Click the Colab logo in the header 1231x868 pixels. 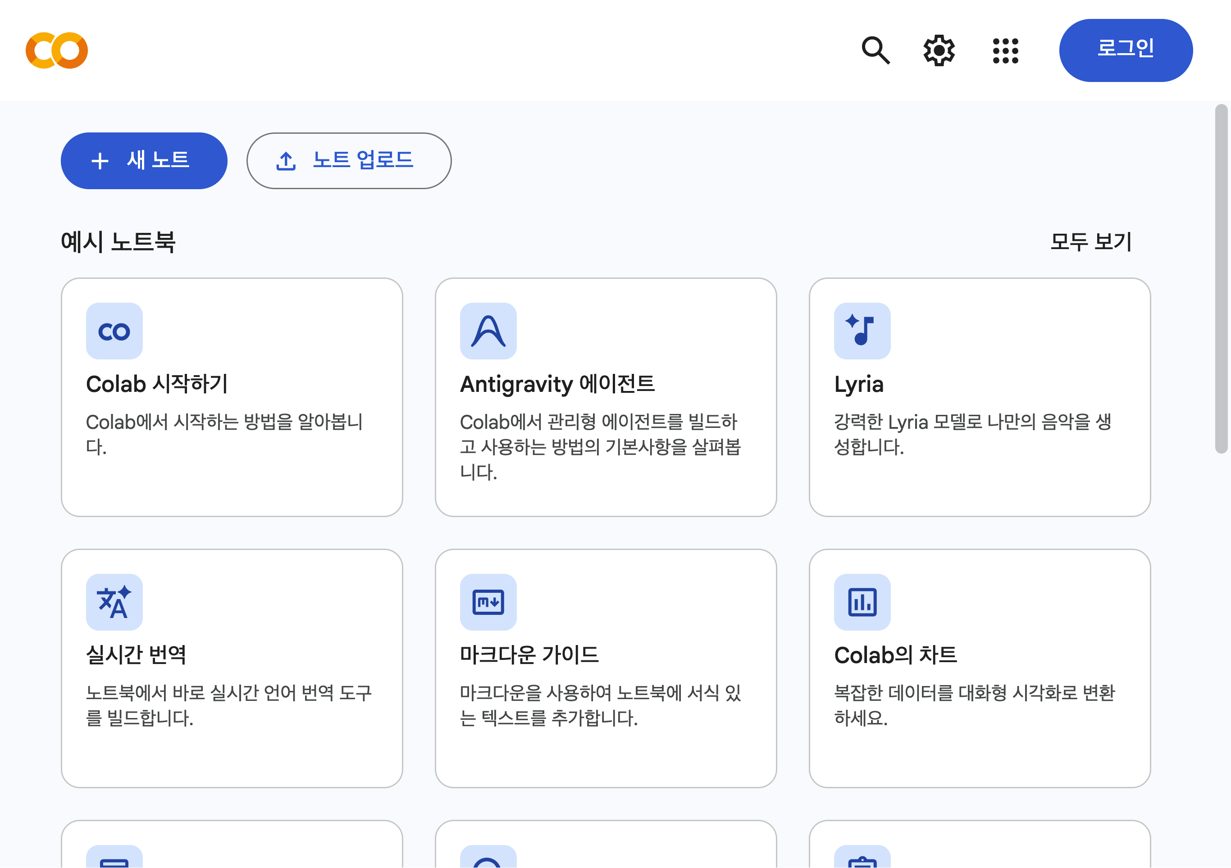[x=57, y=50]
